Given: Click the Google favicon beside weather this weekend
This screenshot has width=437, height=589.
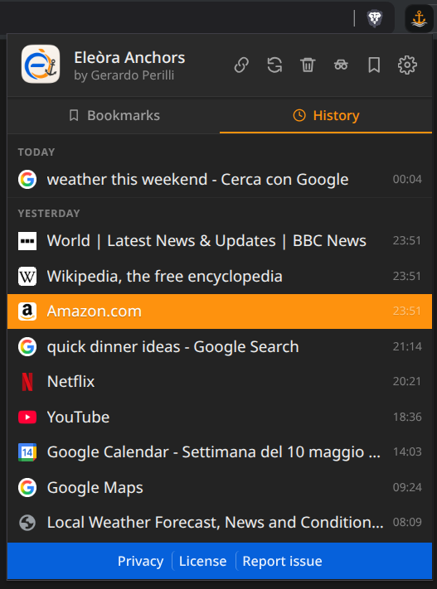Looking at the screenshot, I should click(x=27, y=179).
